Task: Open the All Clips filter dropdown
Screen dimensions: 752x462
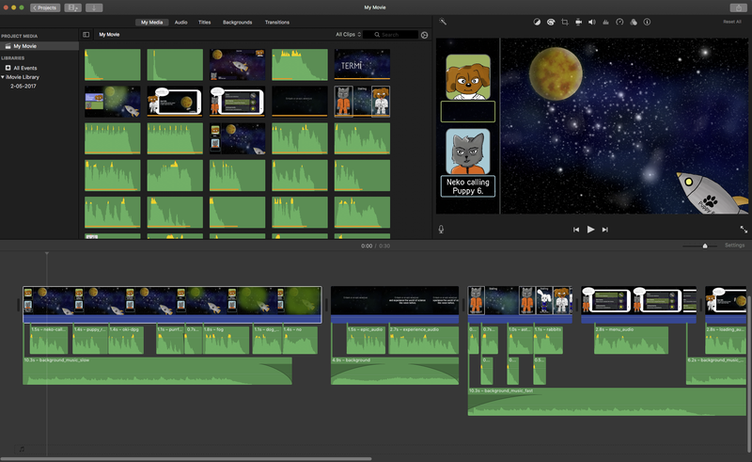Action: tap(347, 35)
